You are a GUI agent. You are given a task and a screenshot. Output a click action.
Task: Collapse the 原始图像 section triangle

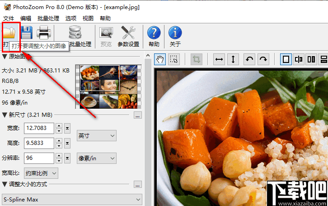pyautogui.click(x=5, y=57)
